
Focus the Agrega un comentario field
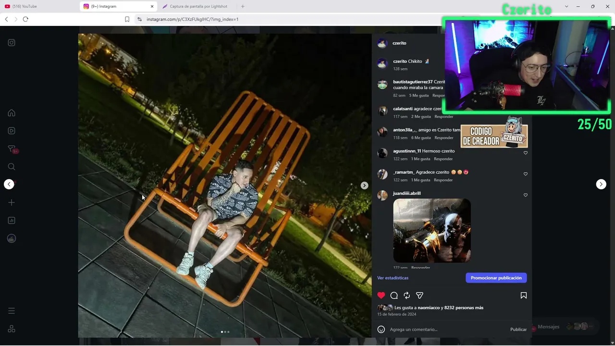[447, 329]
